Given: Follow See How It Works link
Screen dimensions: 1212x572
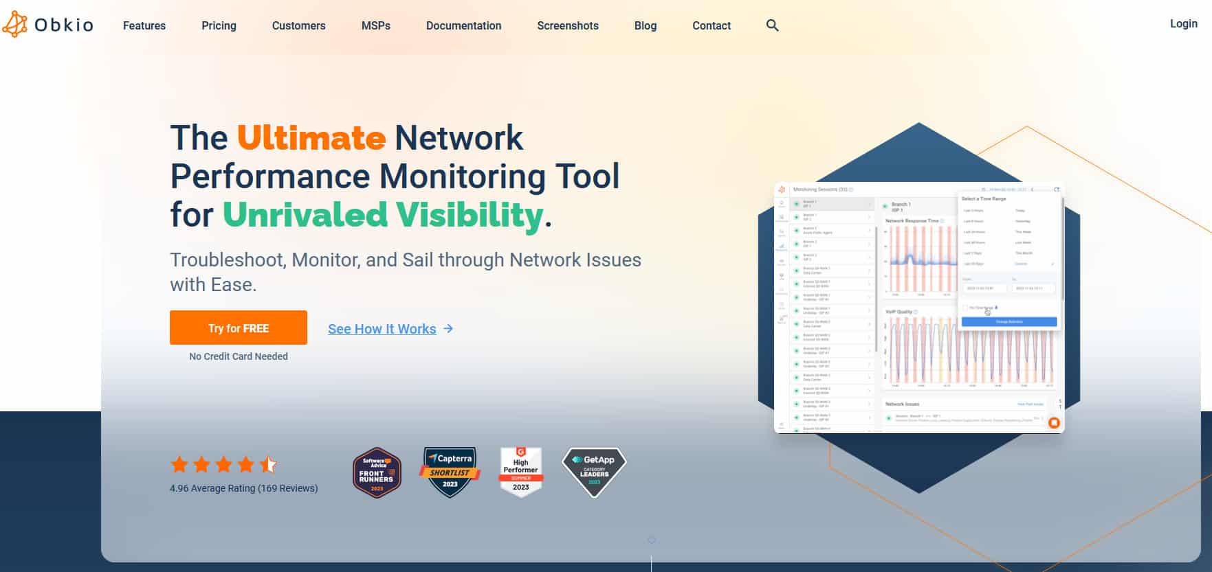Looking at the screenshot, I should pyautogui.click(x=382, y=329).
